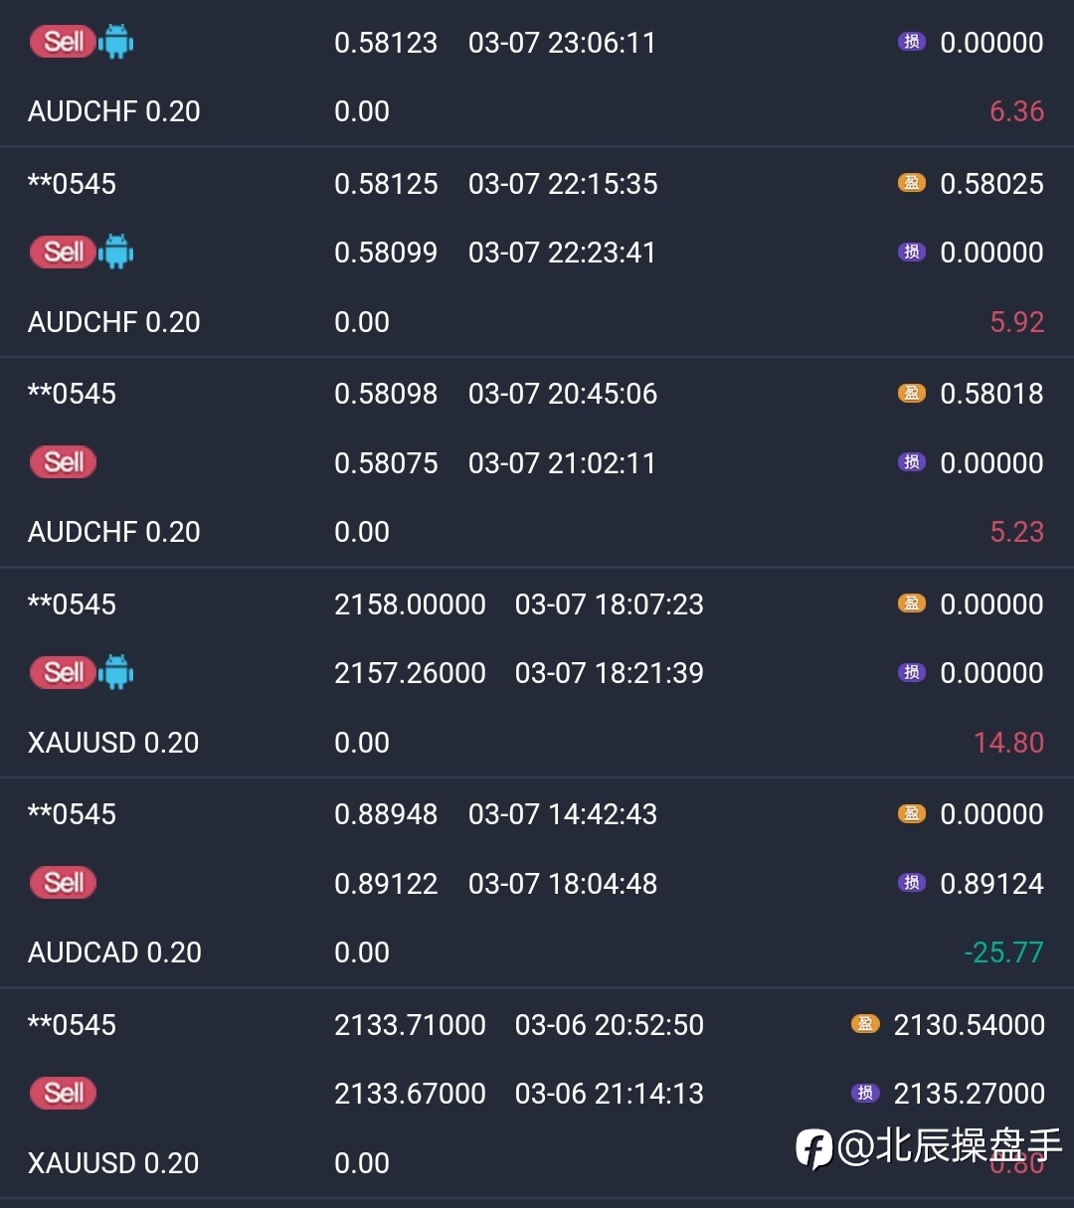Tap the take-profit icon beside 0.58025
The image size is (1074, 1208).
pos(911,183)
